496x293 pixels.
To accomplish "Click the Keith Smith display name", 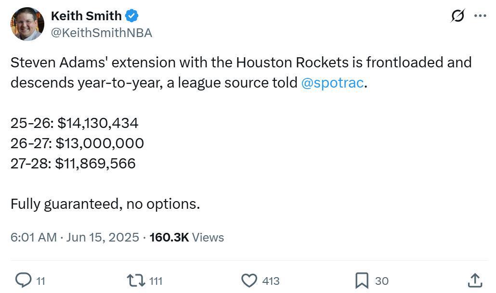I will click(x=86, y=16).
